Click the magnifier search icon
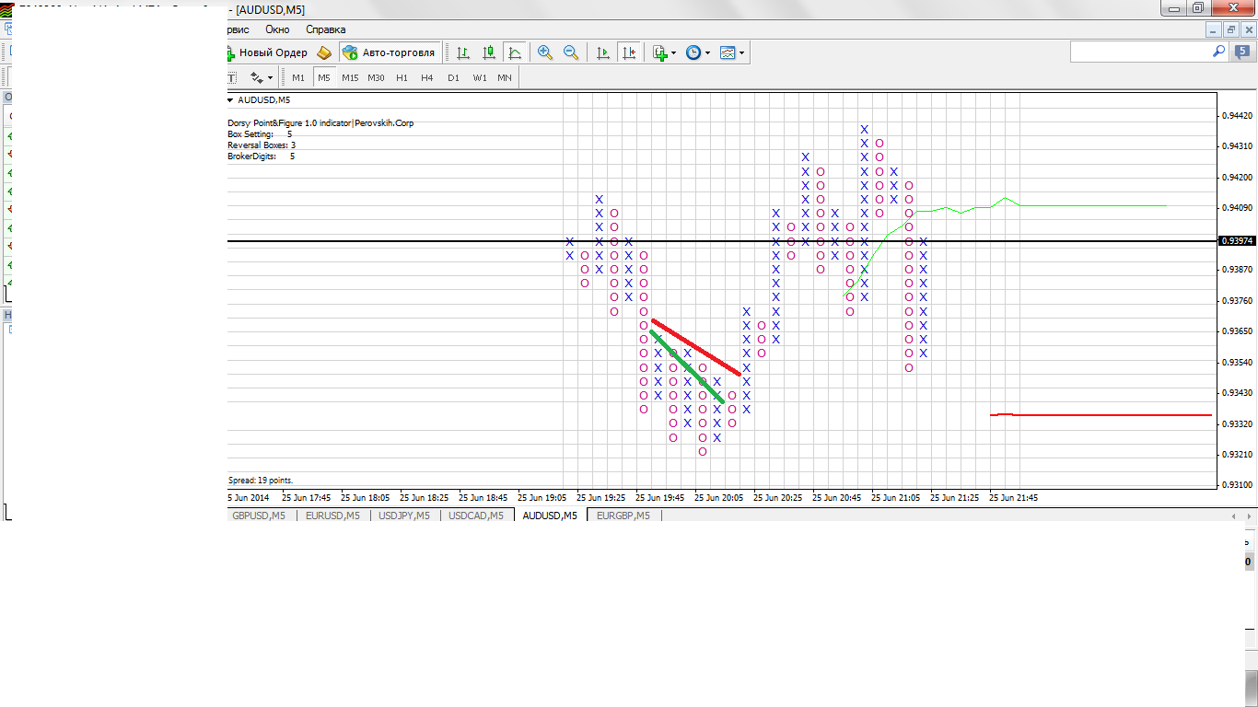This screenshot has height=707, width=1258. (1219, 52)
